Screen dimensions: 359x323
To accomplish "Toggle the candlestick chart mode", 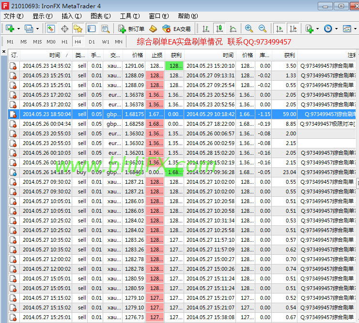I will pos(219,29).
